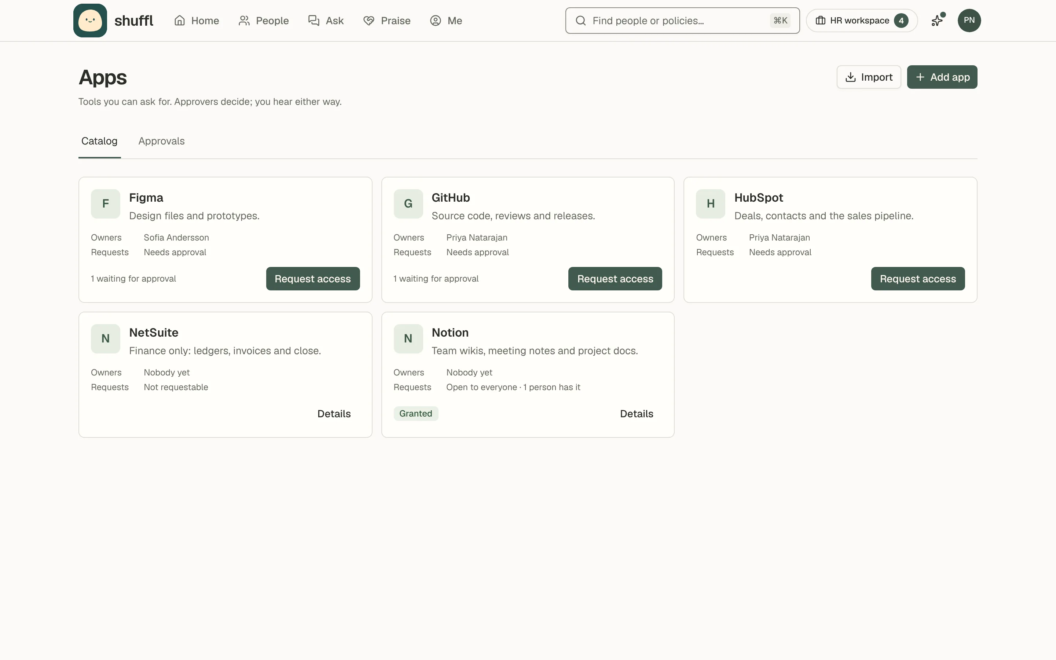
Task: Click 'Team wikis, meeting notes and project docs.'
Action: point(535,351)
